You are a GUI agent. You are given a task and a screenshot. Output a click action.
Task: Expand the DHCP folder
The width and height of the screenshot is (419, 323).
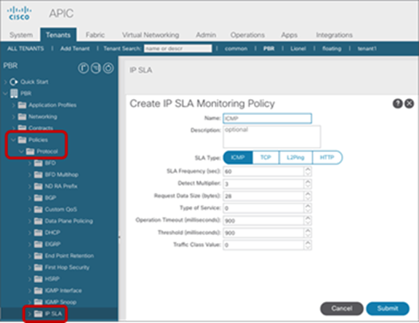(30, 233)
